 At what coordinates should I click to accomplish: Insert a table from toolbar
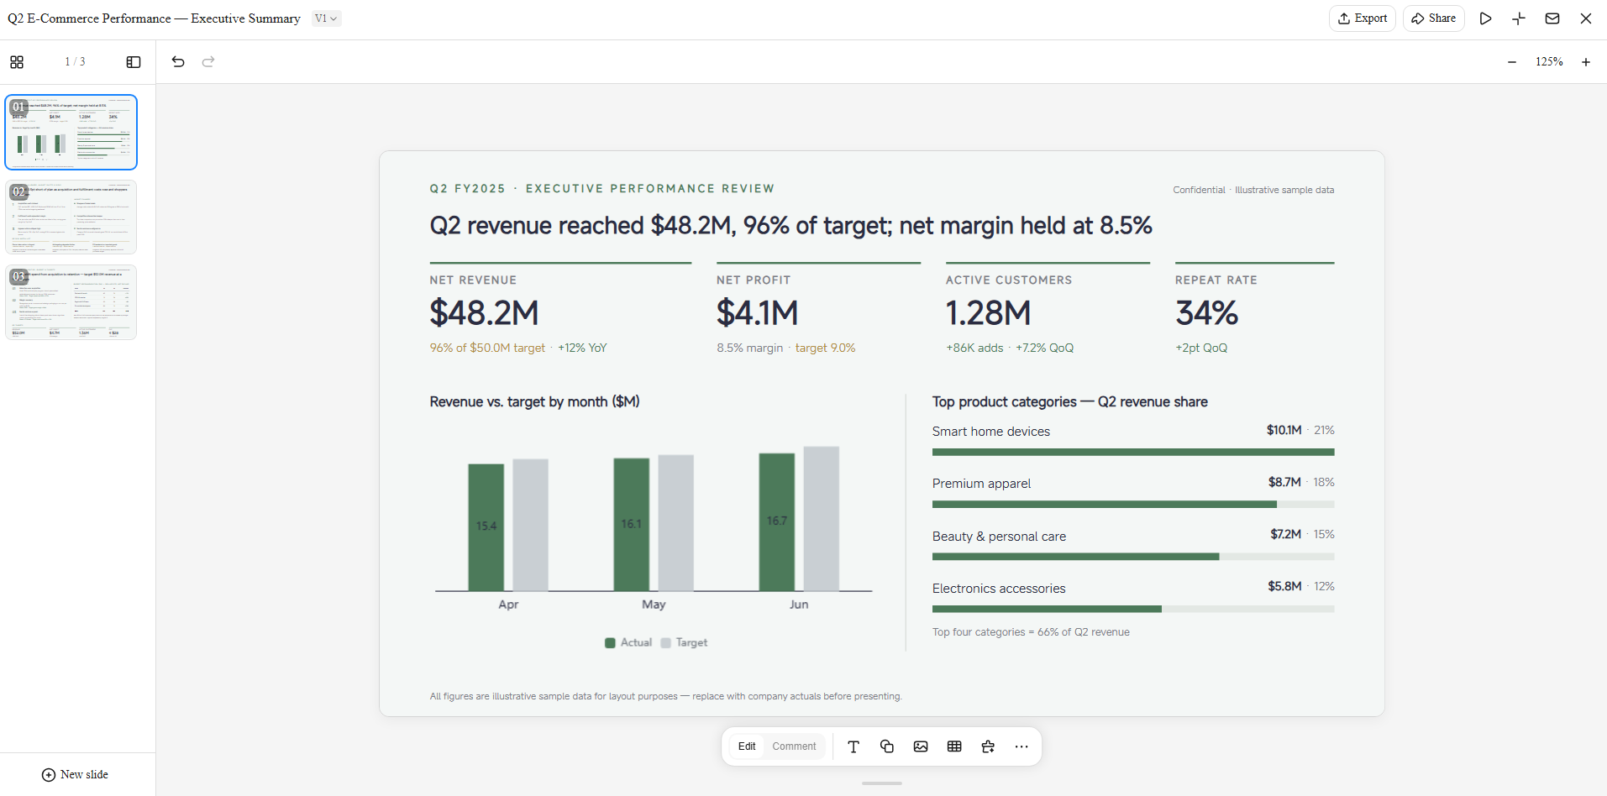click(x=954, y=746)
